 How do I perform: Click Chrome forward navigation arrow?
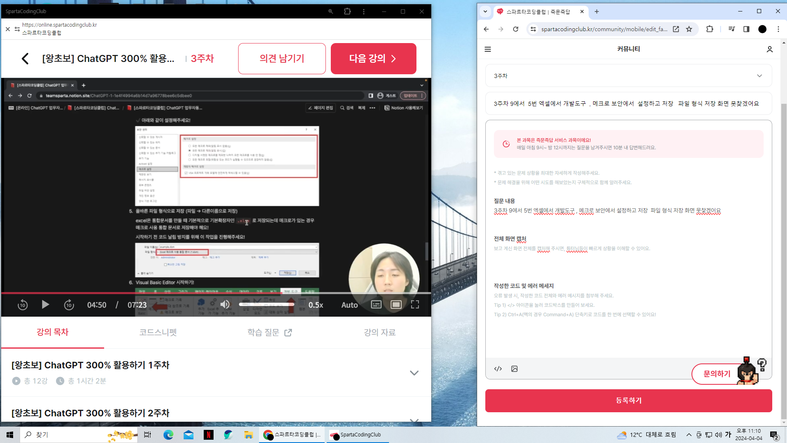point(501,29)
